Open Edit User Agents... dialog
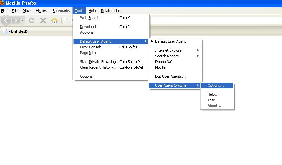The height and width of the screenshot is (165, 282). click(175, 77)
